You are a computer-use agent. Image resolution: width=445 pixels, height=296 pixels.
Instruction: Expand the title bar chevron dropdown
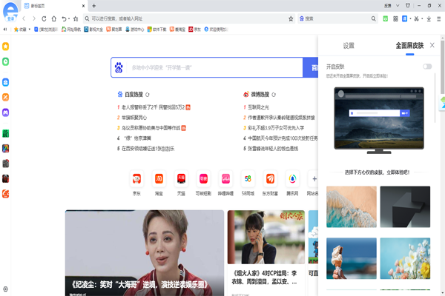(398, 5)
